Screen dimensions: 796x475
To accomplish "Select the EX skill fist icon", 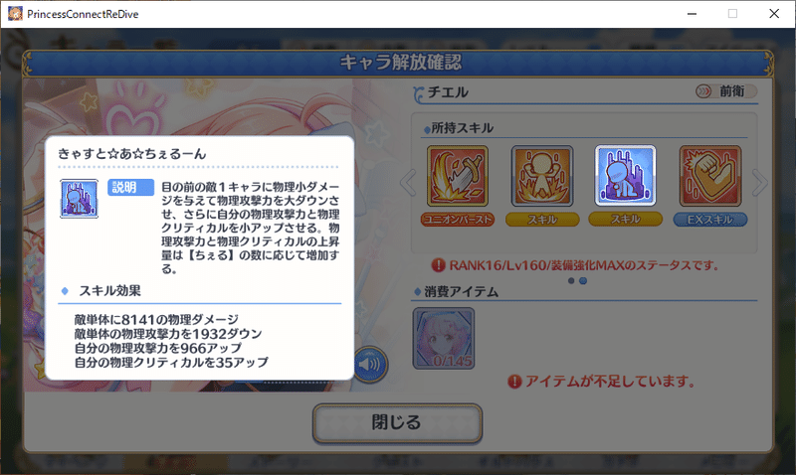I will (x=710, y=176).
